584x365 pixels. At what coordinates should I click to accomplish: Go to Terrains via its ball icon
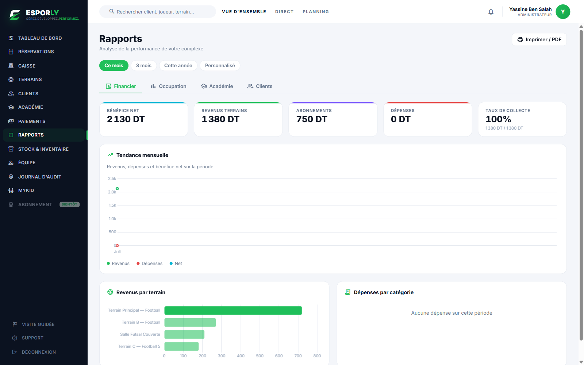pyautogui.click(x=11, y=80)
